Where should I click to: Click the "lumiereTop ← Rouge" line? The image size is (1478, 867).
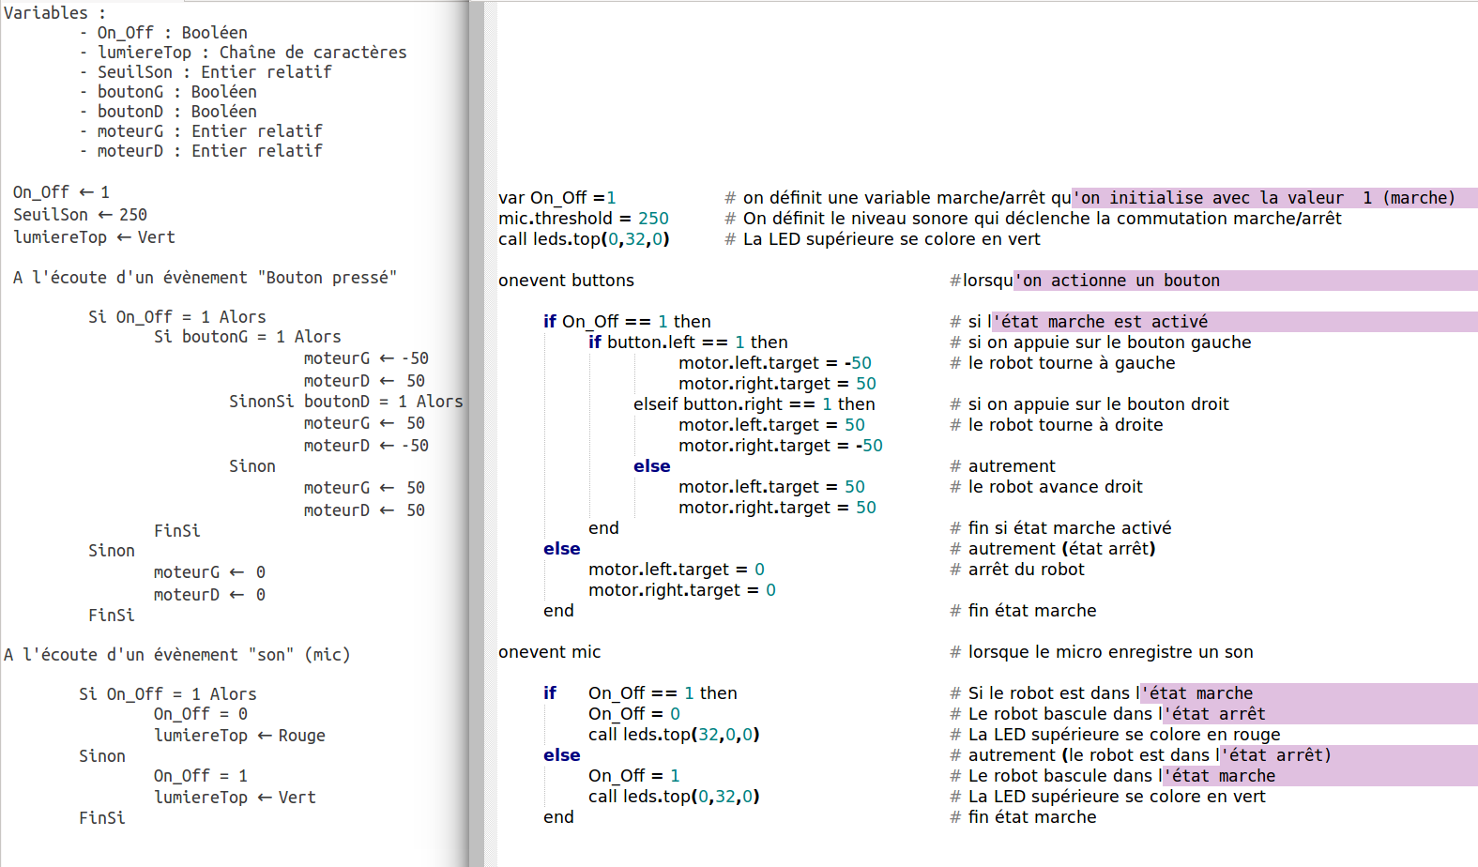239,736
